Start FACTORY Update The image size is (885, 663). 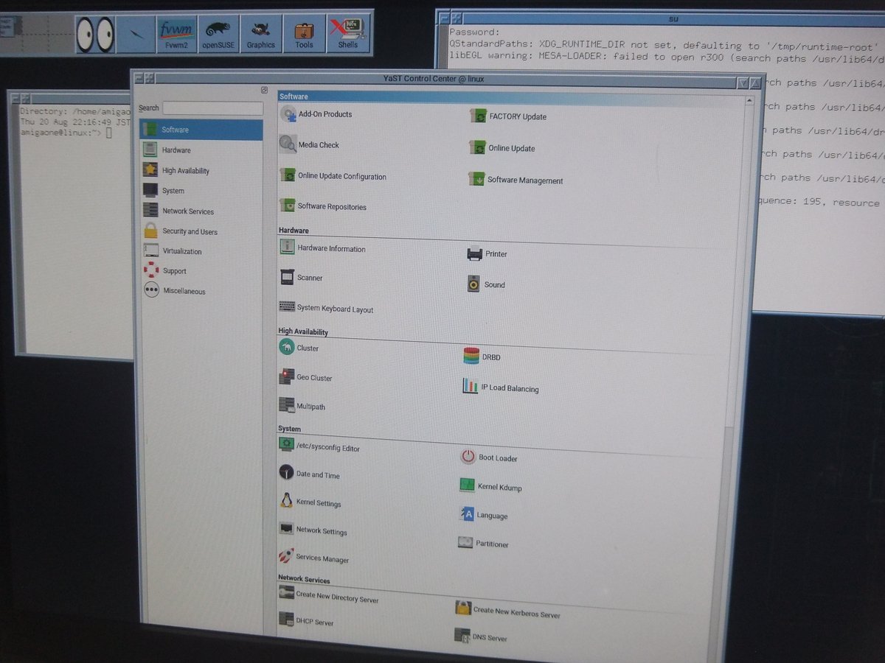508,116
